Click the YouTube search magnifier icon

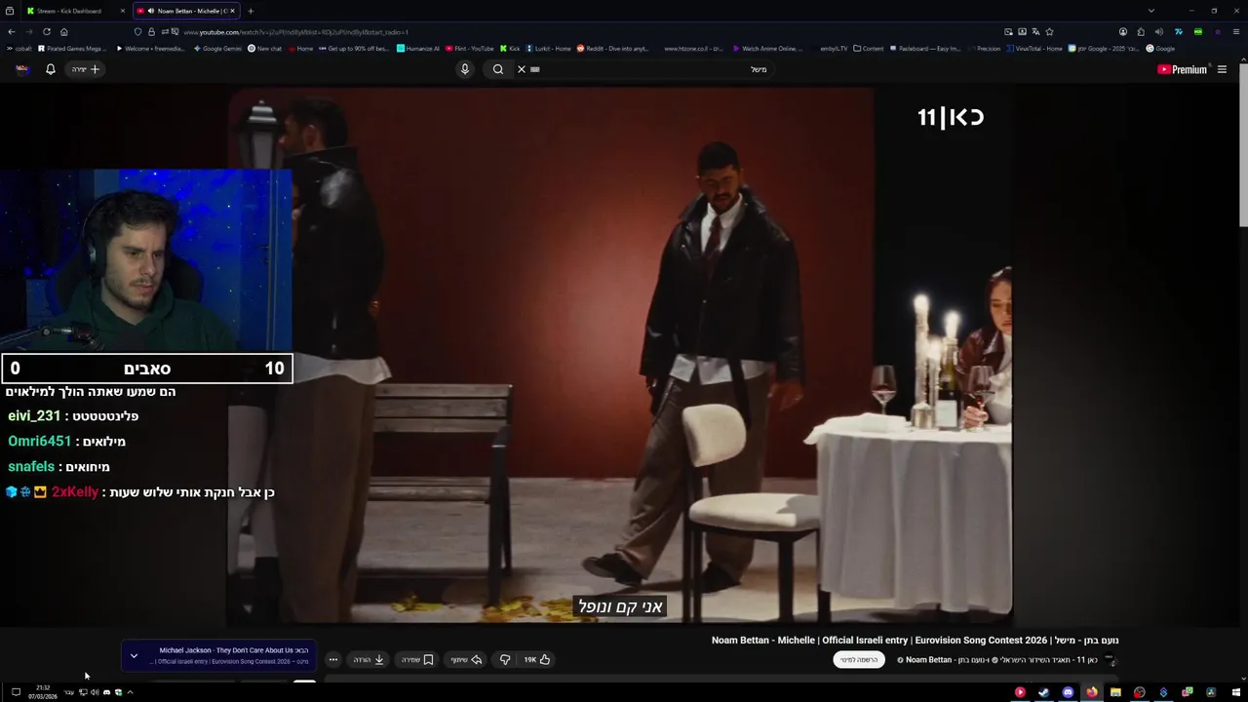tap(498, 69)
